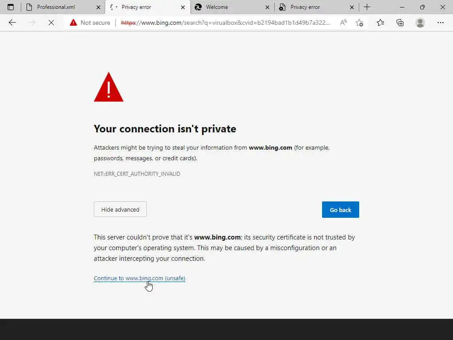Close the Professional.xml tab
This screenshot has height=340, width=453.
99,7
